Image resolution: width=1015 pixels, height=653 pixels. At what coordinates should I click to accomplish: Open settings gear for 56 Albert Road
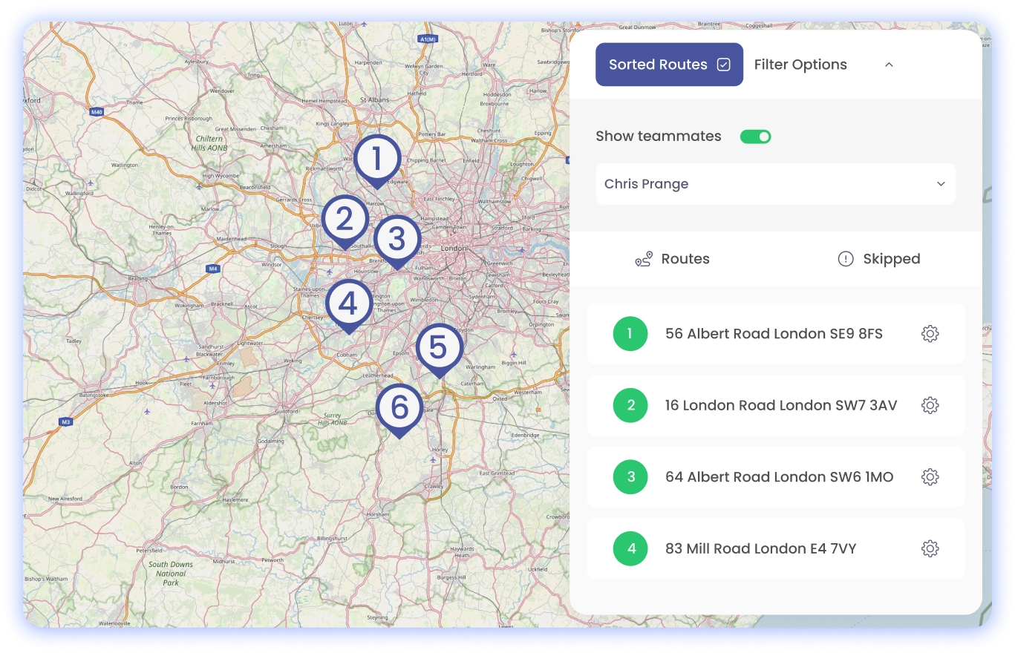930,334
